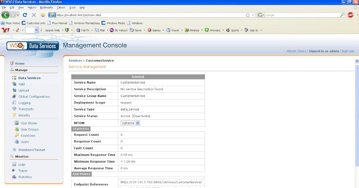Click the User Groups icon
Screen dimensions: 359x188
click(x=17, y=129)
